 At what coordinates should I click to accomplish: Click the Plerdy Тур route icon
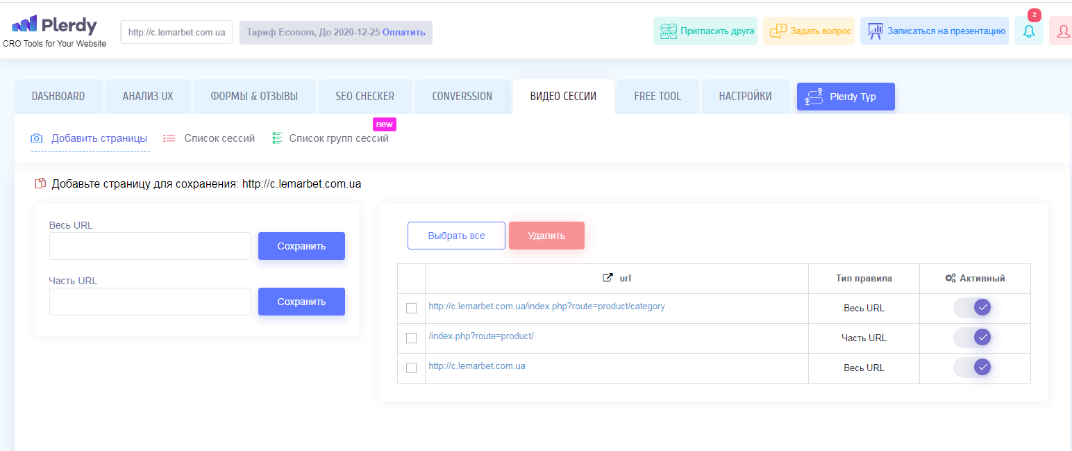[814, 97]
